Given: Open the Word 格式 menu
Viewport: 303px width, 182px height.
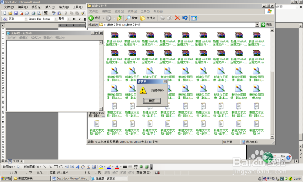Looking at the screenshot, I should click(64, 7).
